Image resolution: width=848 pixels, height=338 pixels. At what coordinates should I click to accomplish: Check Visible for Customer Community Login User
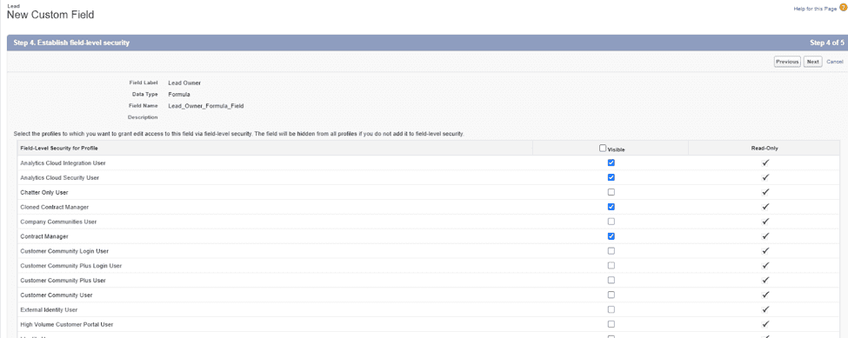(x=611, y=250)
